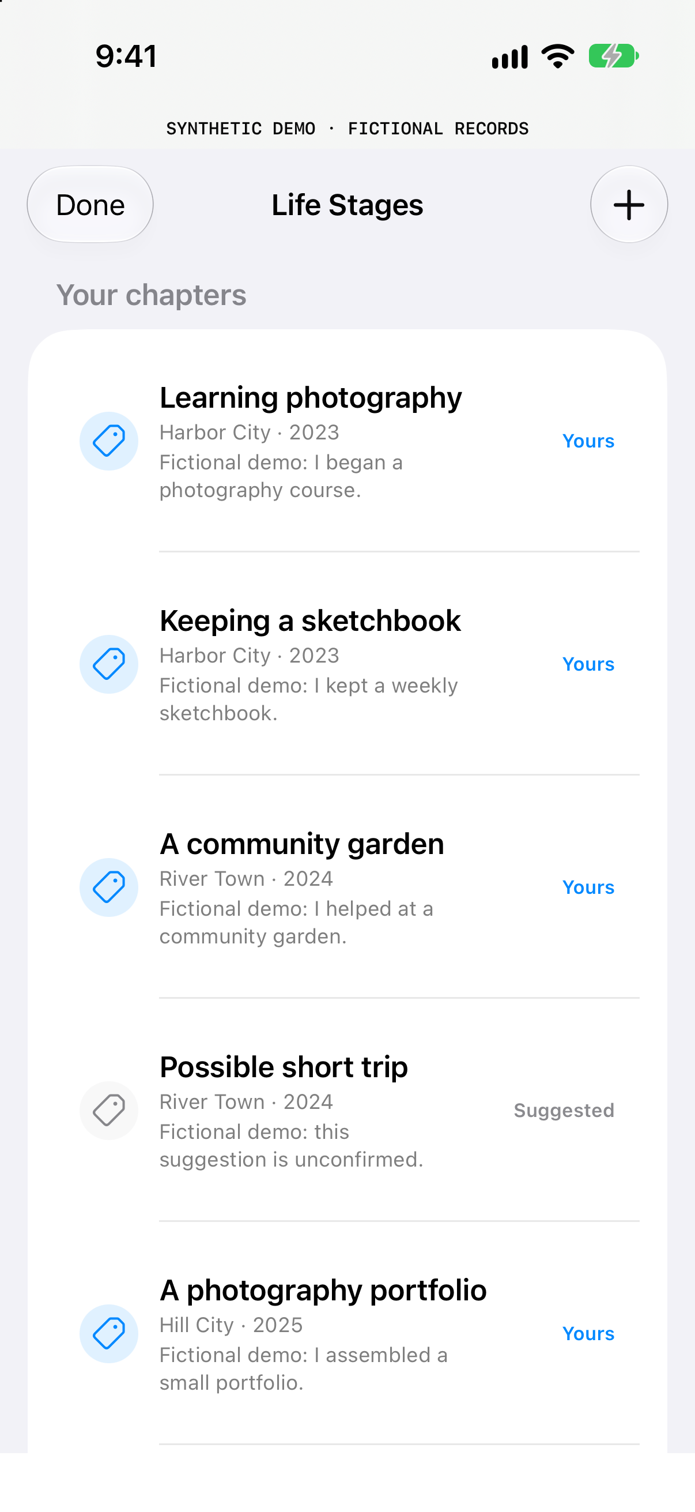Open the A photography portfolio chapter
The width and height of the screenshot is (695, 1512).
point(348,1333)
